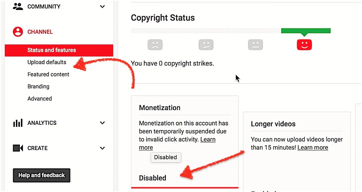The image size is (362, 192).
Task: Expand the Create section chevron
Action: click(102, 148)
